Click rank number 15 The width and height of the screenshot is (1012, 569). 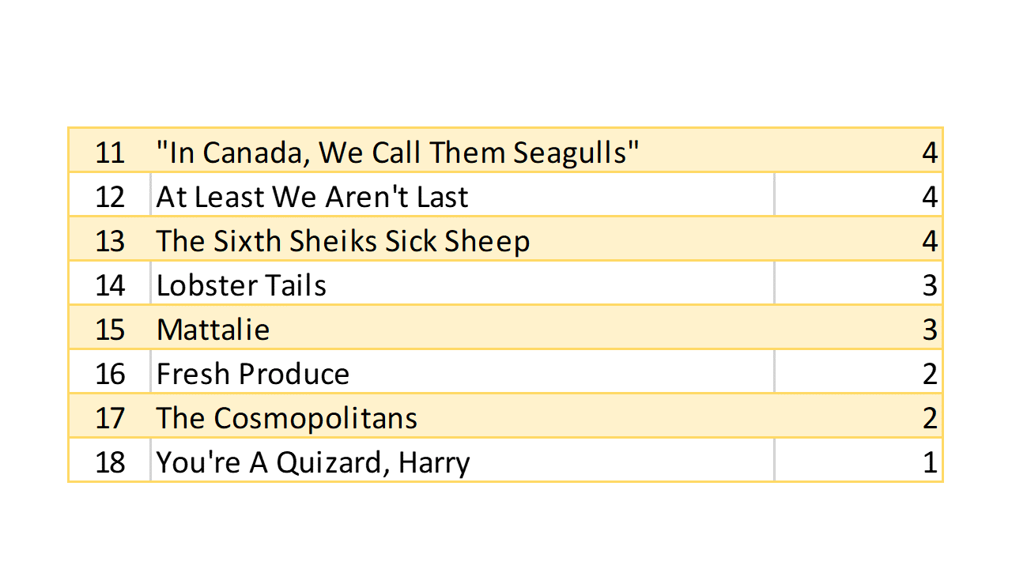click(110, 329)
